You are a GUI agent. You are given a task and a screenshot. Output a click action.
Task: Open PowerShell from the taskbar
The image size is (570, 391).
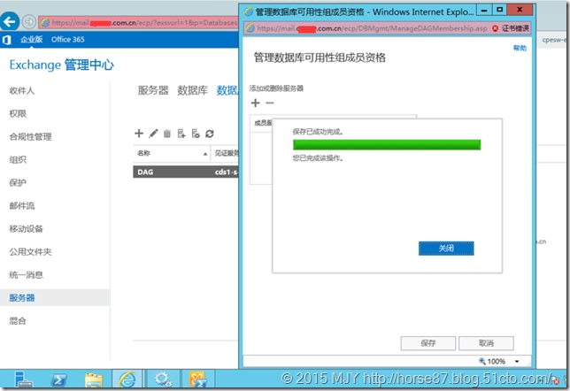[56, 379]
